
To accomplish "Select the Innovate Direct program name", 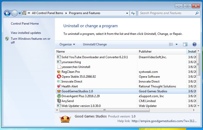I will tap(72, 82).
